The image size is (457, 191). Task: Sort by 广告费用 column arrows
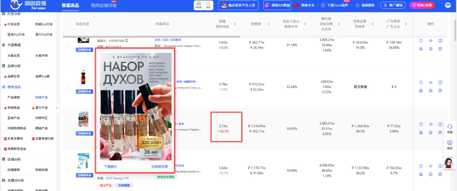coord(406,24)
